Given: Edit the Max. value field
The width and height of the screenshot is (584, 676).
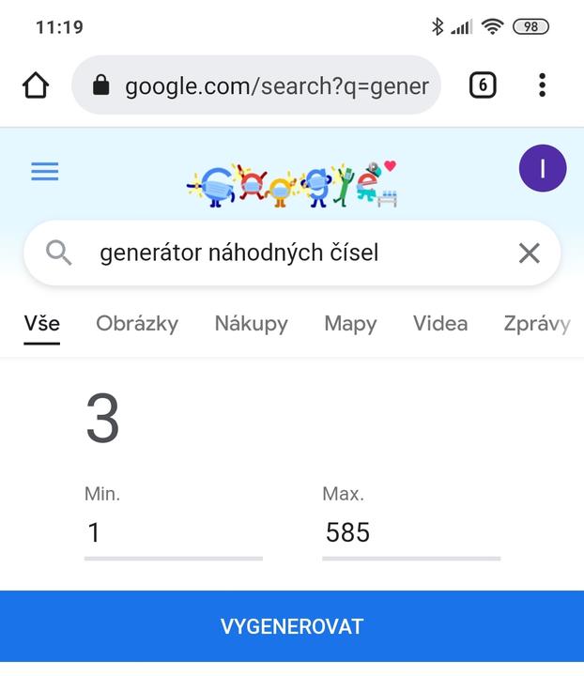Looking at the screenshot, I should 410,533.
